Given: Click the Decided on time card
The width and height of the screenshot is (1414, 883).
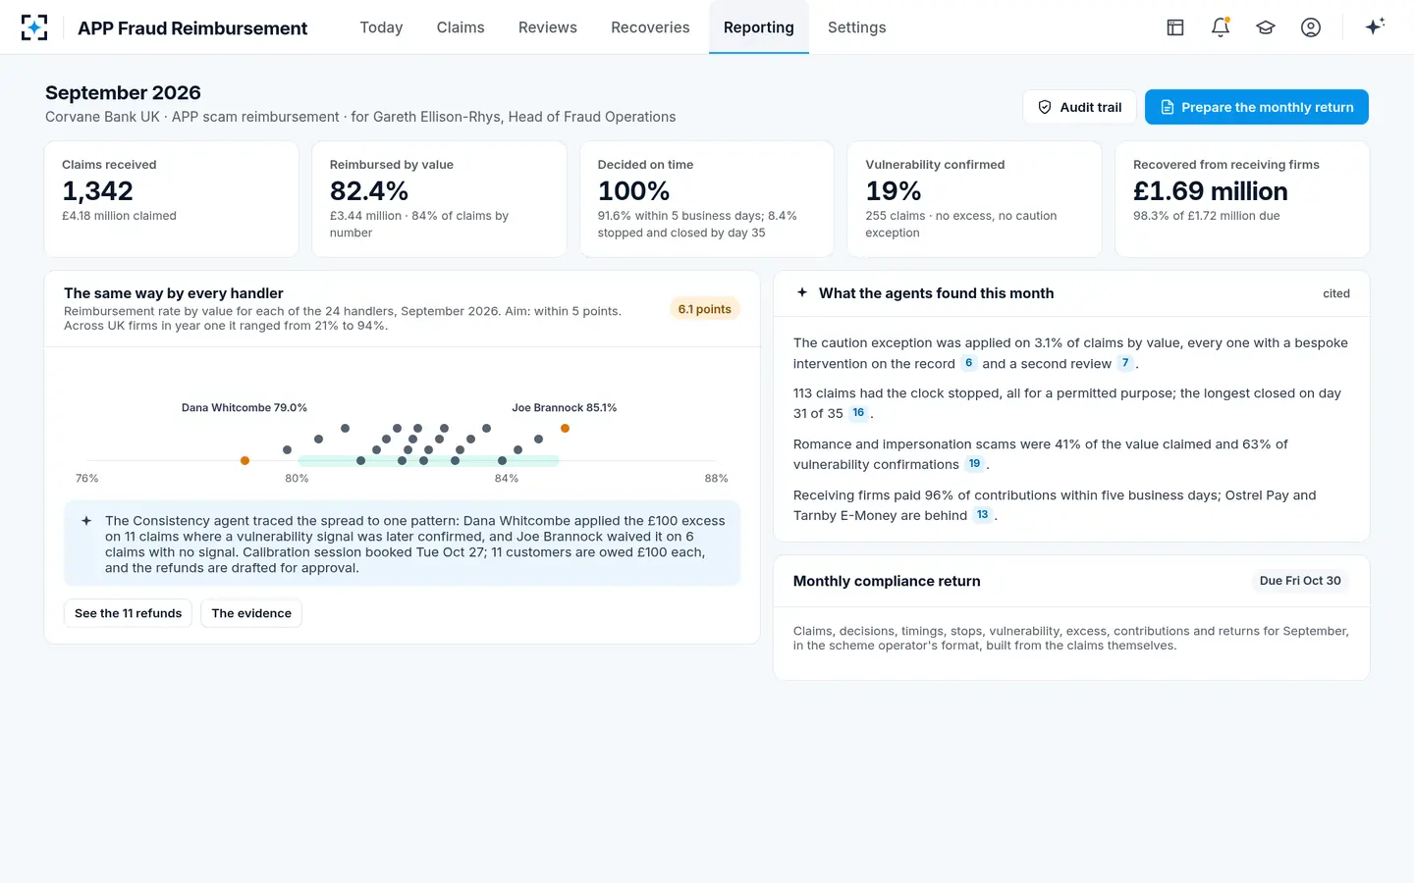Looking at the screenshot, I should pyautogui.click(x=707, y=199).
